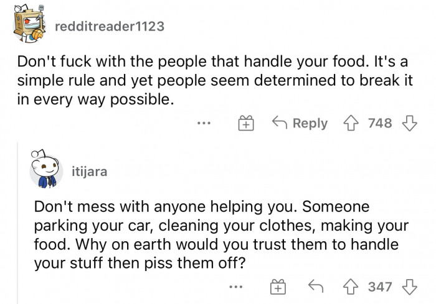Click reply arrow on itijara's comment
The height and width of the screenshot is (304, 436).
(x=316, y=286)
